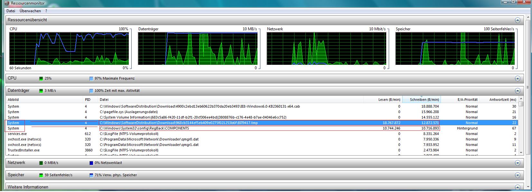This screenshot has height=192, width=532.
Task: Click the write value 18.888.704
Action: pyautogui.click(x=430, y=106)
